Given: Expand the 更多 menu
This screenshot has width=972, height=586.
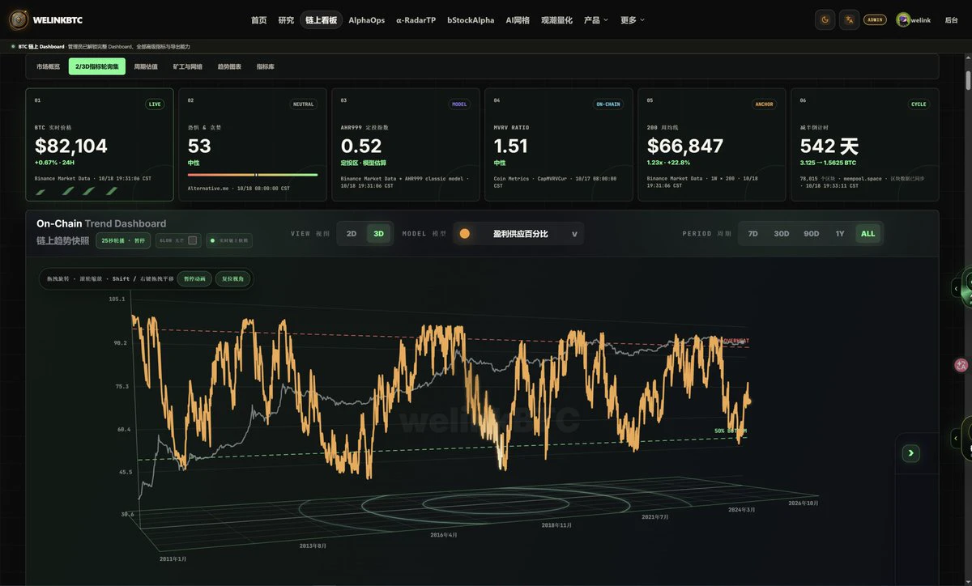Looking at the screenshot, I should (x=633, y=20).
